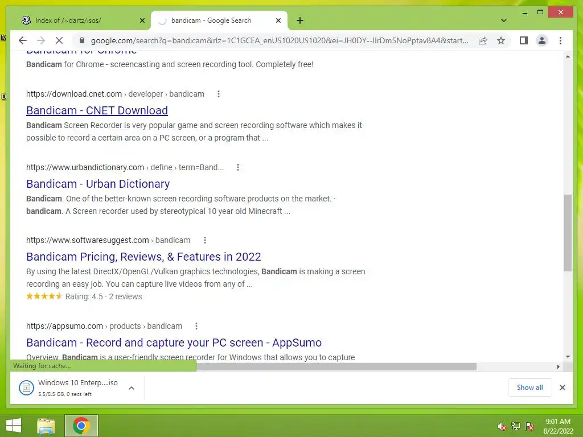Expand the download item options chevron
The width and height of the screenshot is (583, 437).
[132, 388]
